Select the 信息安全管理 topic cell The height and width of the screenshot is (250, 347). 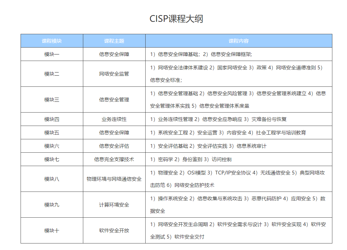(114, 100)
